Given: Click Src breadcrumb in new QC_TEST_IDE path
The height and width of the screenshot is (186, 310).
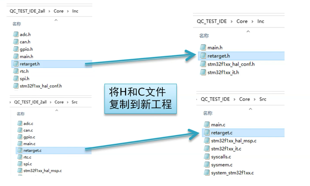Looking at the screenshot, I should coord(263,99).
